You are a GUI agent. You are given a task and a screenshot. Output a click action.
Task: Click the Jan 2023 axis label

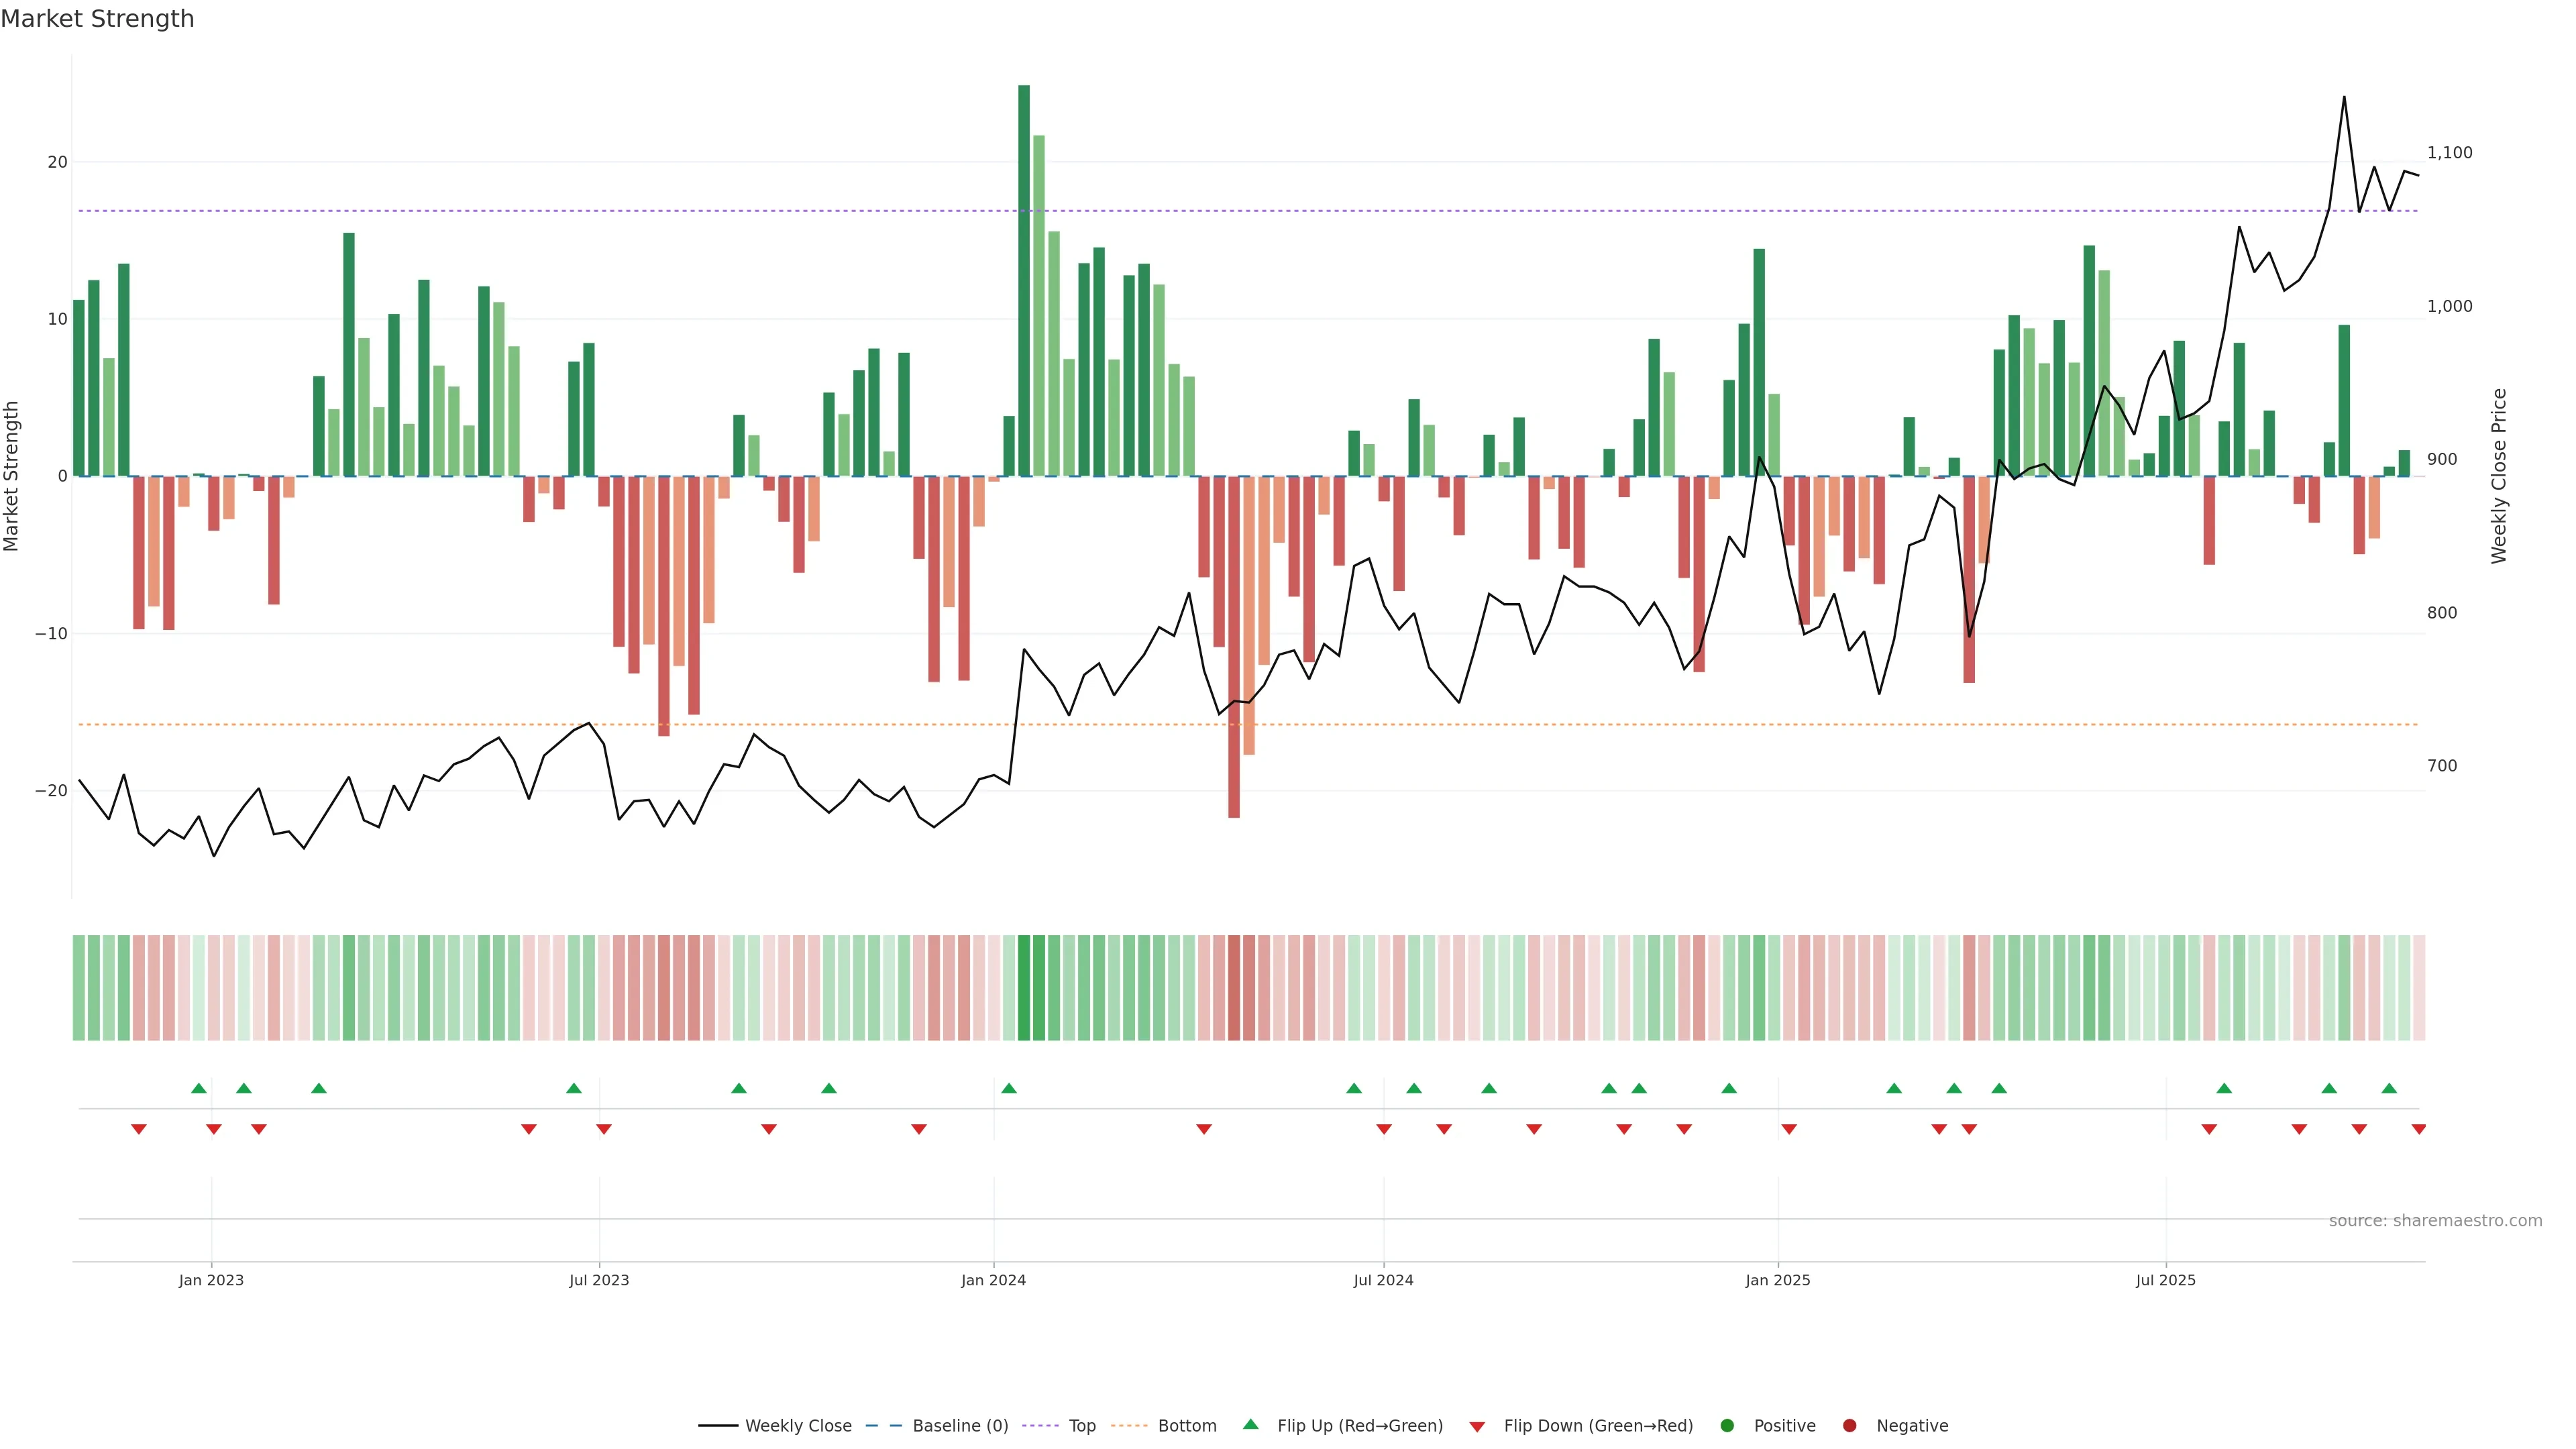[211, 1280]
